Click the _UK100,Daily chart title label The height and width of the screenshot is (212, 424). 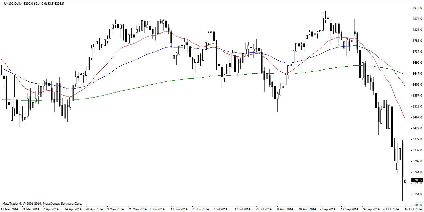[x=12, y=3]
